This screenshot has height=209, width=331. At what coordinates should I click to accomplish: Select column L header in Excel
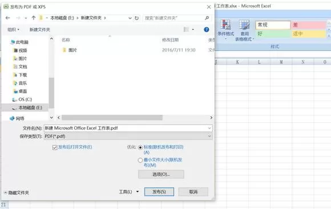[x=259, y=62]
